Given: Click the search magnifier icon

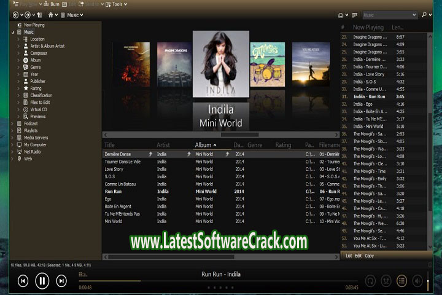Looking at the screenshot, I should 425,14.
